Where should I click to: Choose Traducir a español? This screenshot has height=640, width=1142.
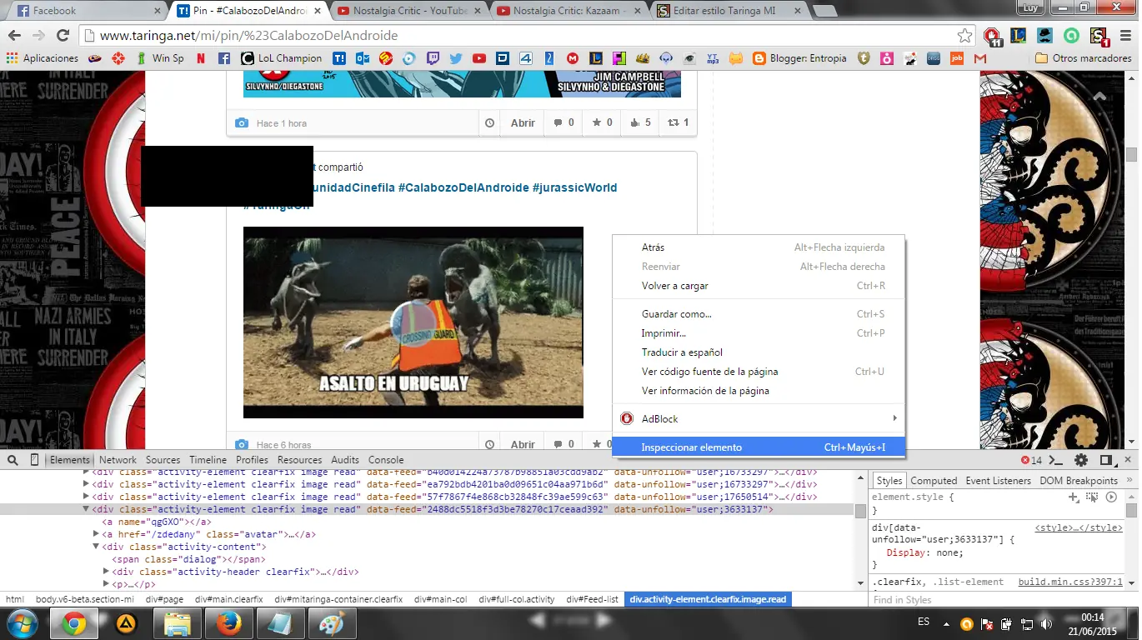pos(759,352)
